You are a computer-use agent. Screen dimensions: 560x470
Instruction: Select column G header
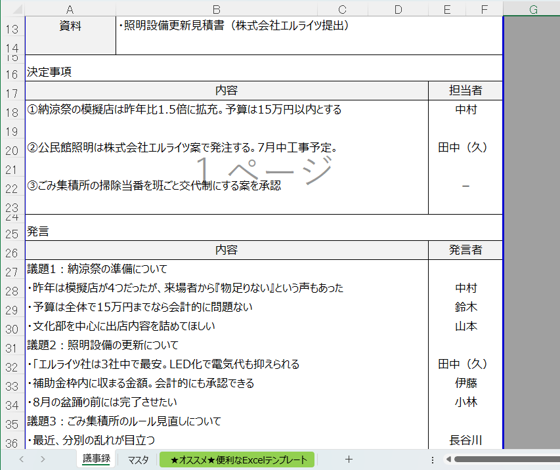click(x=532, y=9)
